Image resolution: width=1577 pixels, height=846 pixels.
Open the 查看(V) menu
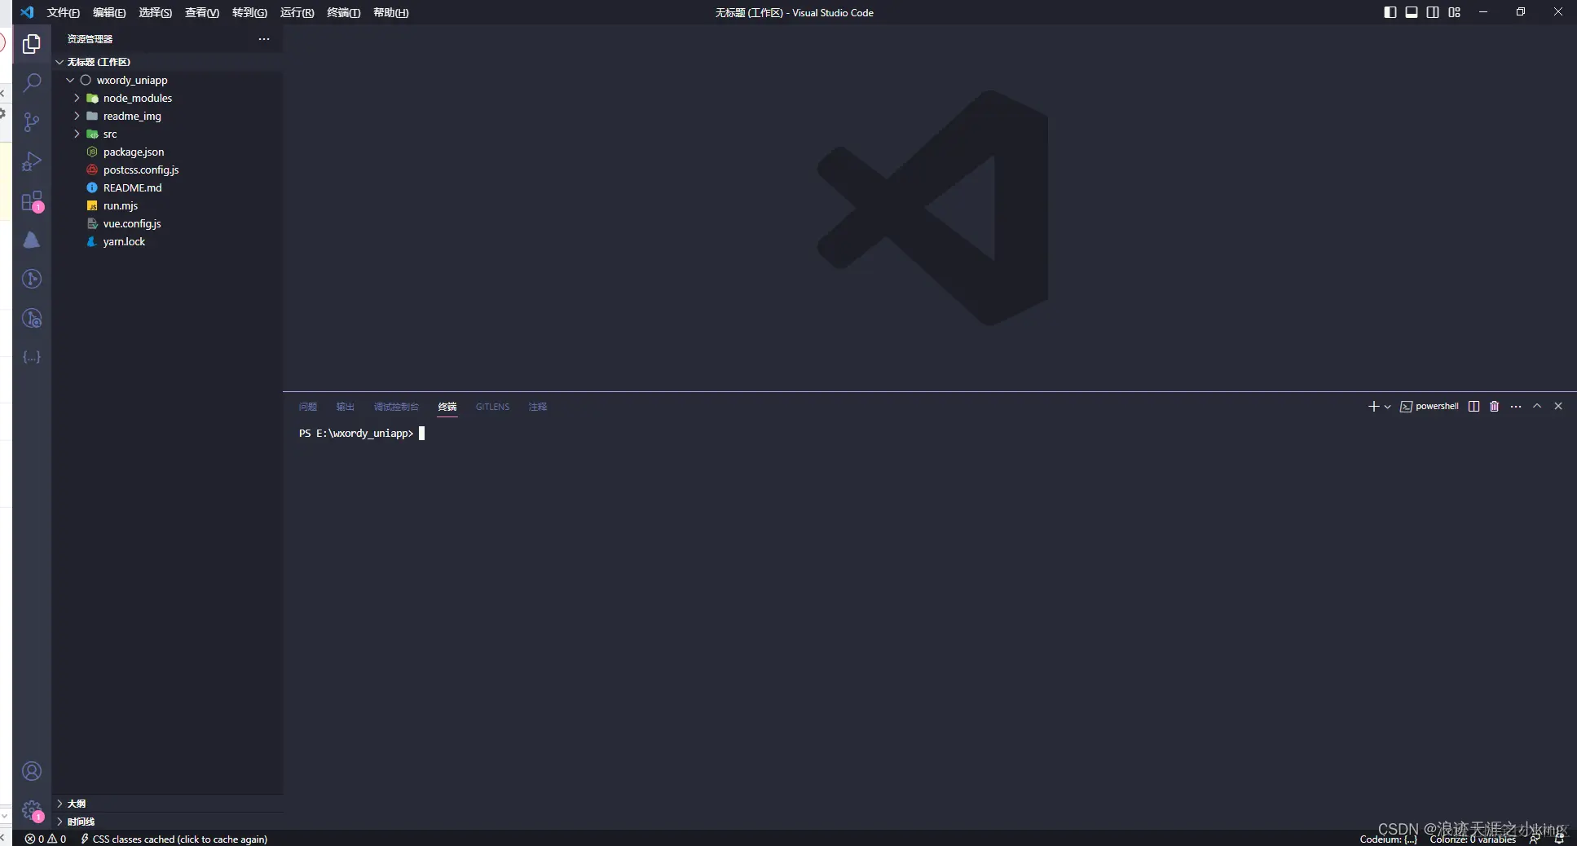point(202,12)
